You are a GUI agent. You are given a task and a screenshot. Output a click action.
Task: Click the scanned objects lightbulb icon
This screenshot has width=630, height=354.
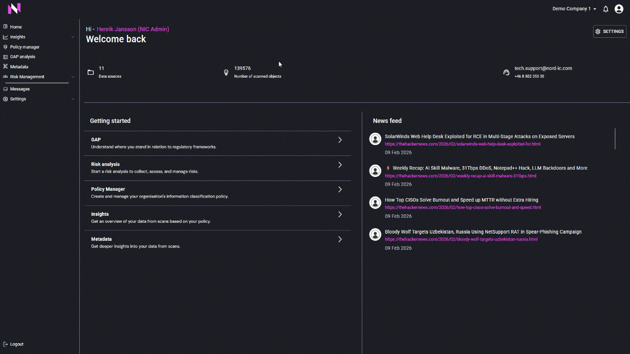point(226,72)
